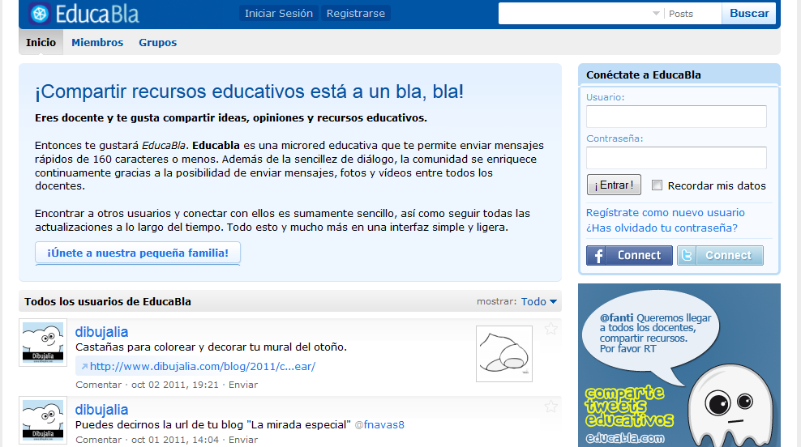Check Recordar mis datos
Screen dimensions: 801x447
(657, 185)
